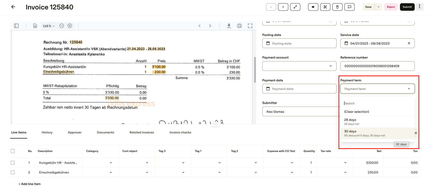Tick checkbox for line item 1
Screen dimensions: 430x196
(13, 163)
